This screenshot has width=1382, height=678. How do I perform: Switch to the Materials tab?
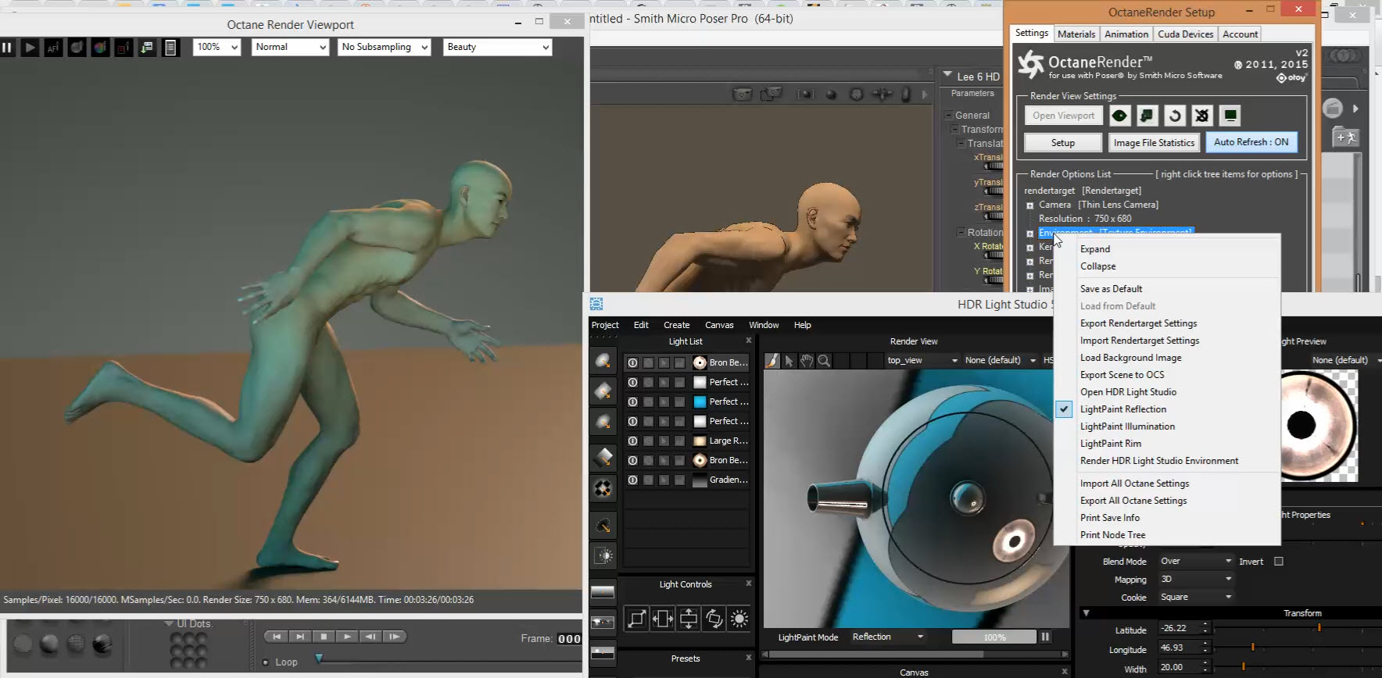tap(1076, 34)
